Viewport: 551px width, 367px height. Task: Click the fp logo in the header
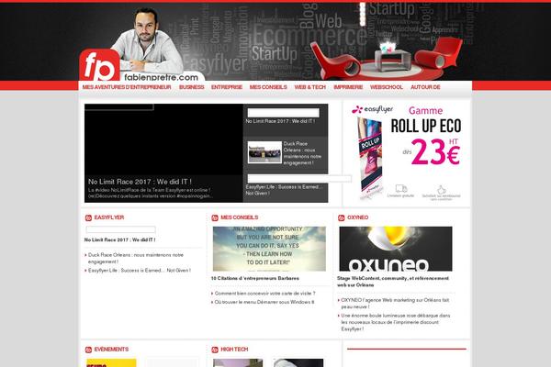pos(100,65)
